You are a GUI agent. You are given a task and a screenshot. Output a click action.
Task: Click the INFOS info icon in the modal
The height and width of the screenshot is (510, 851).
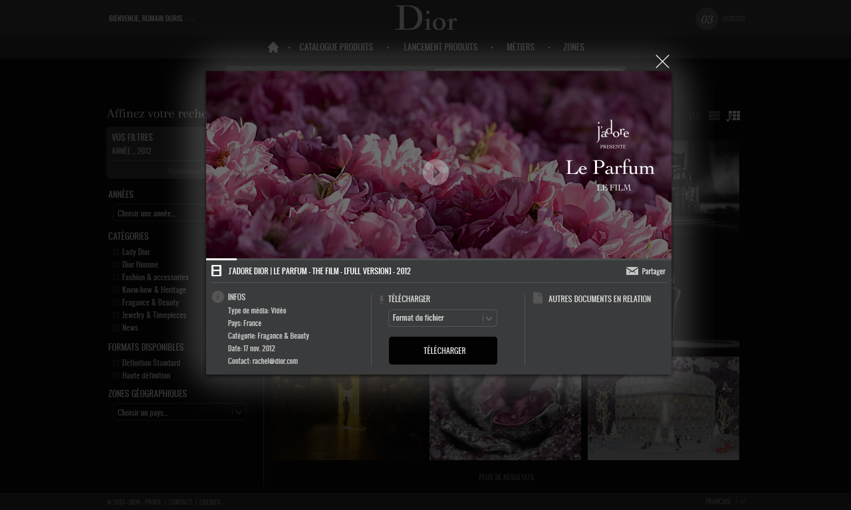click(x=218, y=297)
